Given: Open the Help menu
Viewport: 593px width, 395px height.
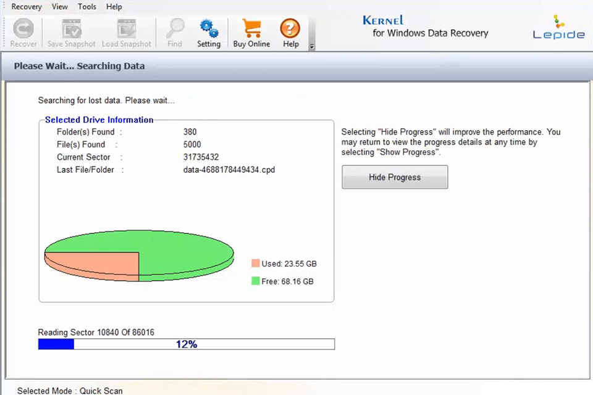Looking at the screenshot, I should tap(114, 7).
